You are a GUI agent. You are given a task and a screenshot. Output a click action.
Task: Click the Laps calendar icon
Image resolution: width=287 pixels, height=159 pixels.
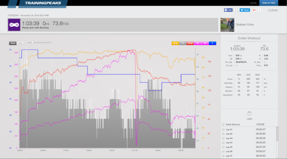click(x=249, y=114)
